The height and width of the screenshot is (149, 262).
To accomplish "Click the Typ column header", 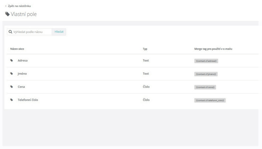I will [145, 49].
